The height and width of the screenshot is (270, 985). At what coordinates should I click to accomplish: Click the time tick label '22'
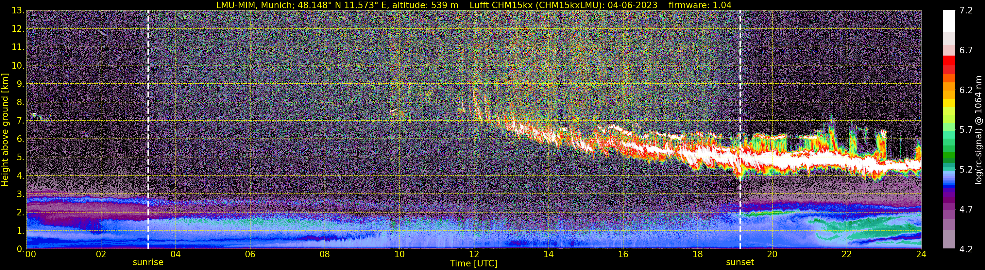[846, 254]
